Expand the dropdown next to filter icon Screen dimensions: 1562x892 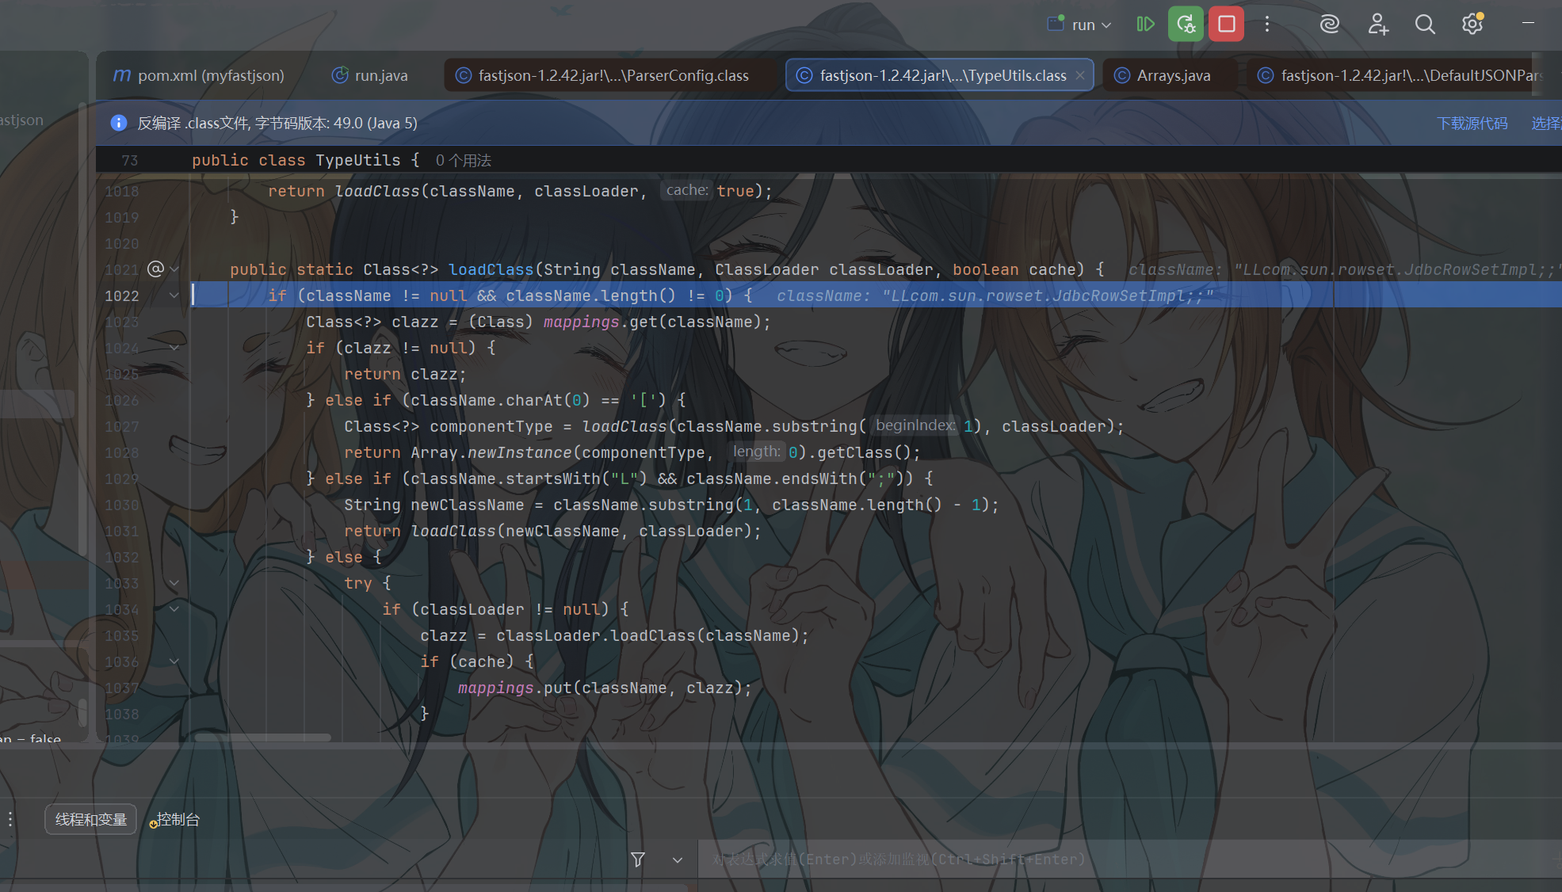(678, 860)
